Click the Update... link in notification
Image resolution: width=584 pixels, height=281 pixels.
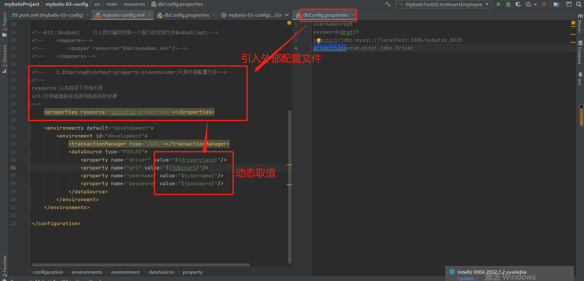[x=467, y=278]
